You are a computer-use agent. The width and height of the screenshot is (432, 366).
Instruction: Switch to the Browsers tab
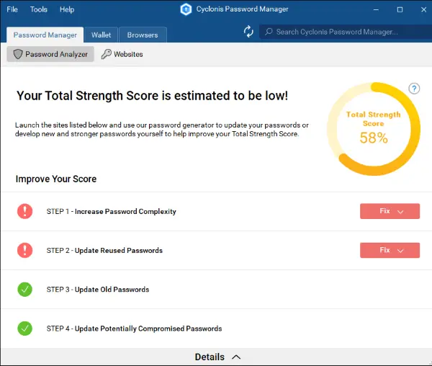(x=143, y=35)
